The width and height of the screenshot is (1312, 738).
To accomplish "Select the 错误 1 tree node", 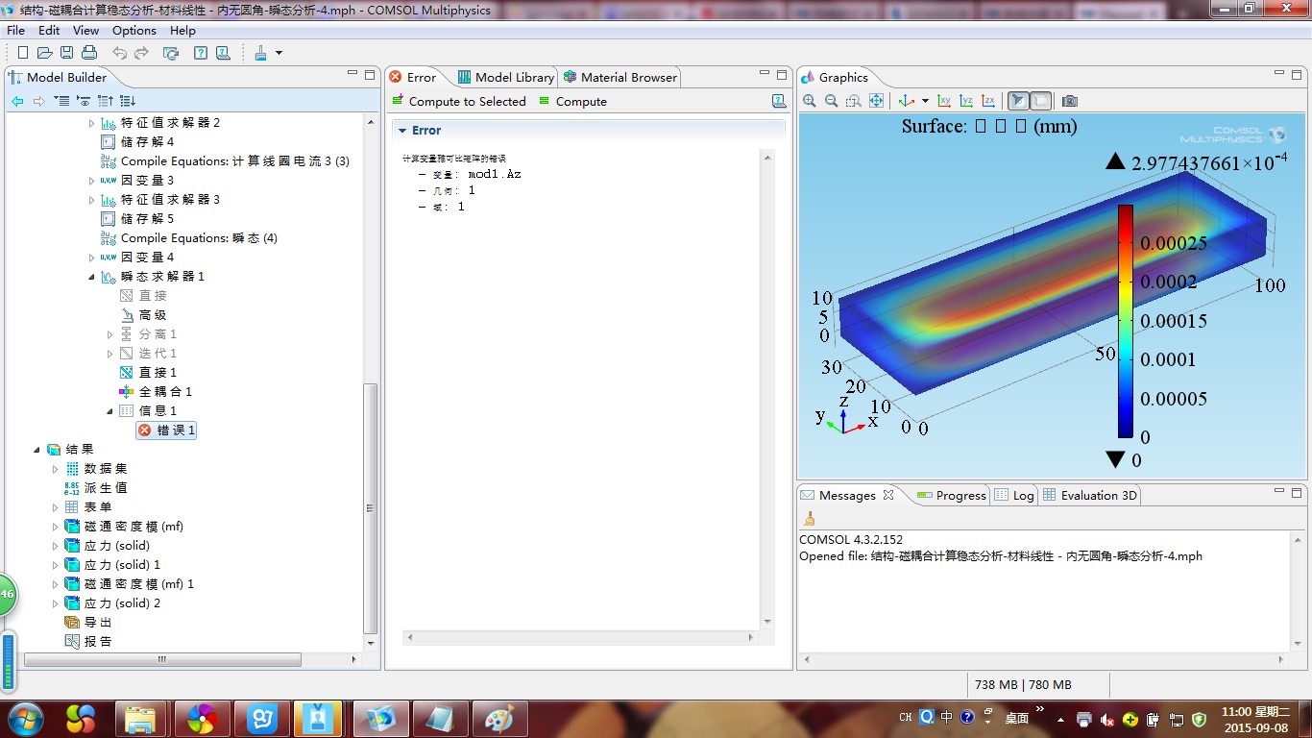I will pos(166,430).
